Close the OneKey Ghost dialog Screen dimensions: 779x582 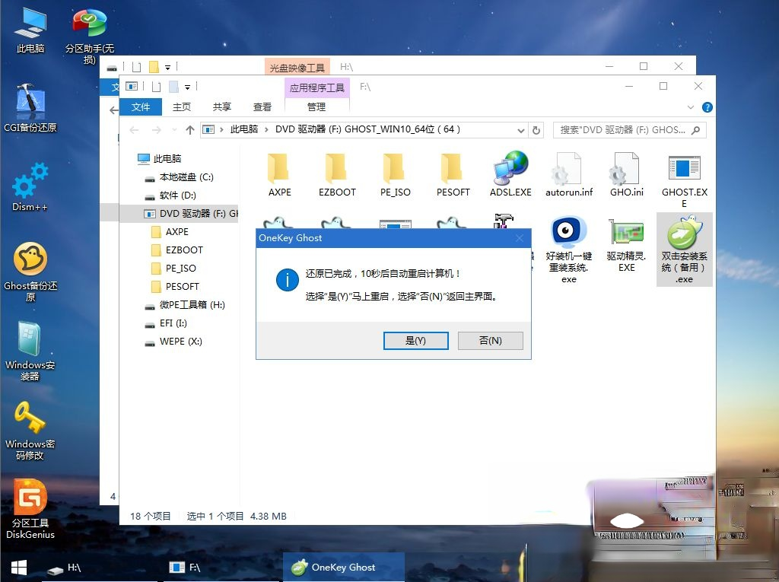click(520, 238)
